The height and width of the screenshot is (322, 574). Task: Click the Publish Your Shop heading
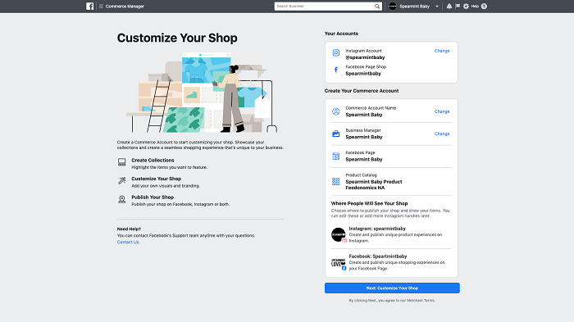click(153, 197)
